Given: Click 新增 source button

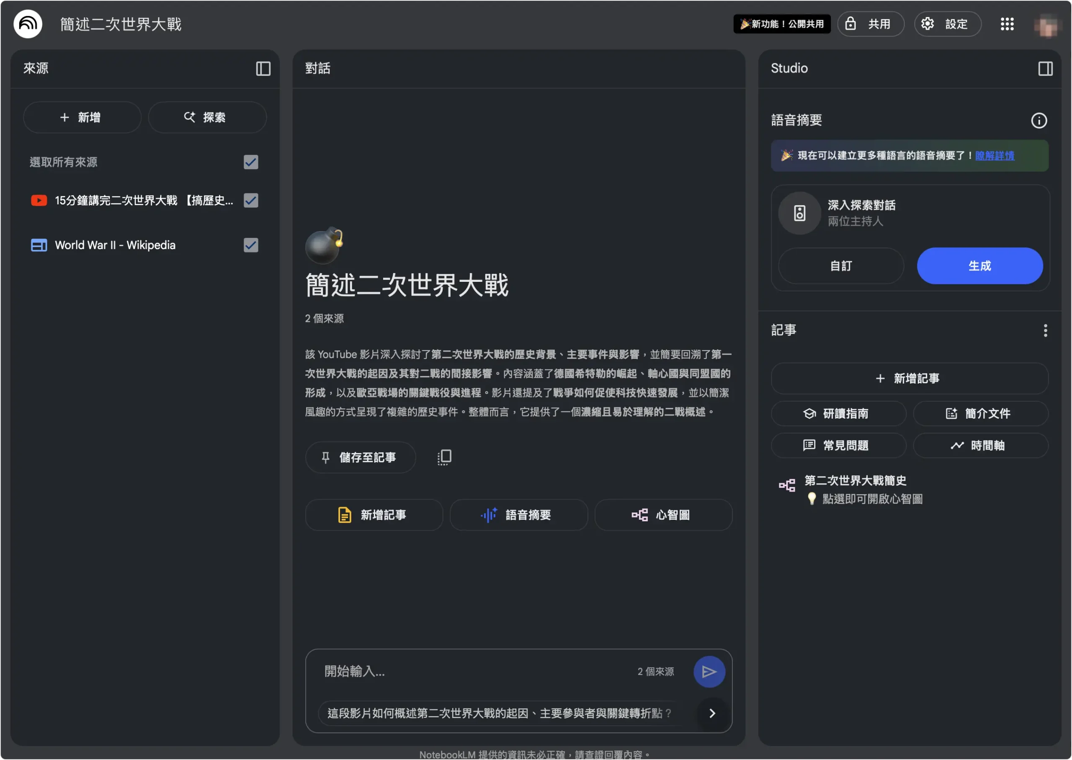Looking at the screenshot, I should click(82, 118).
